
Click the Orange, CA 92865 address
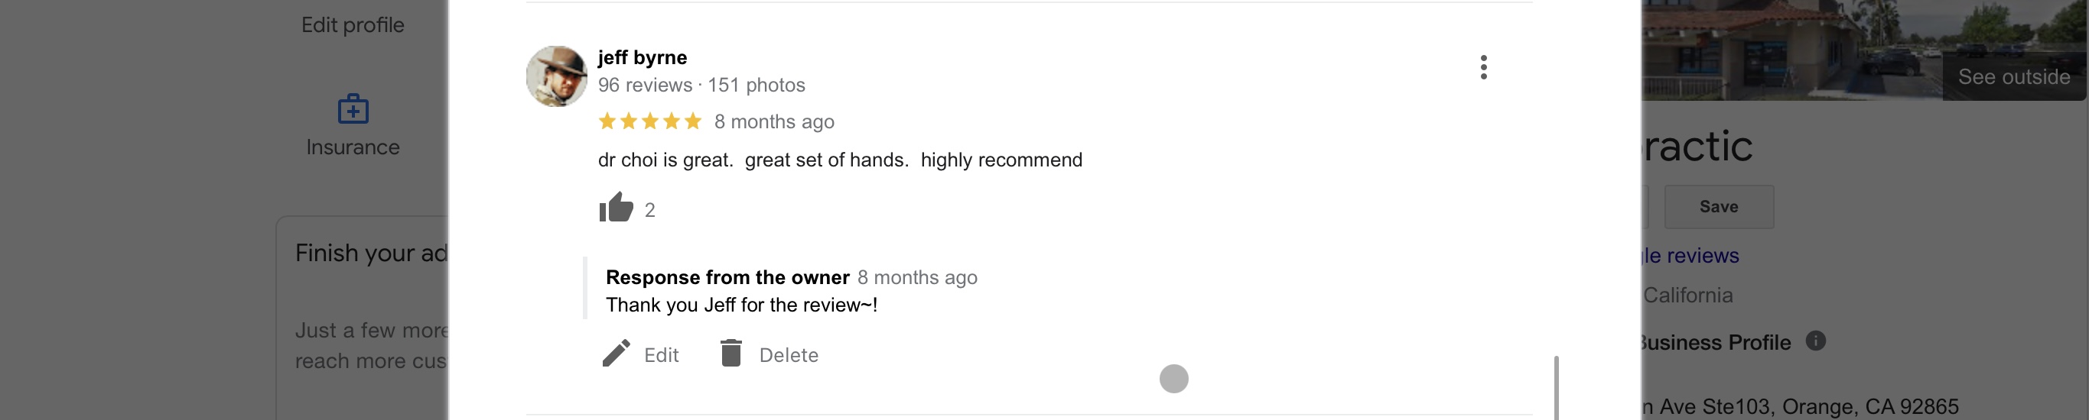coord(1801,406)
